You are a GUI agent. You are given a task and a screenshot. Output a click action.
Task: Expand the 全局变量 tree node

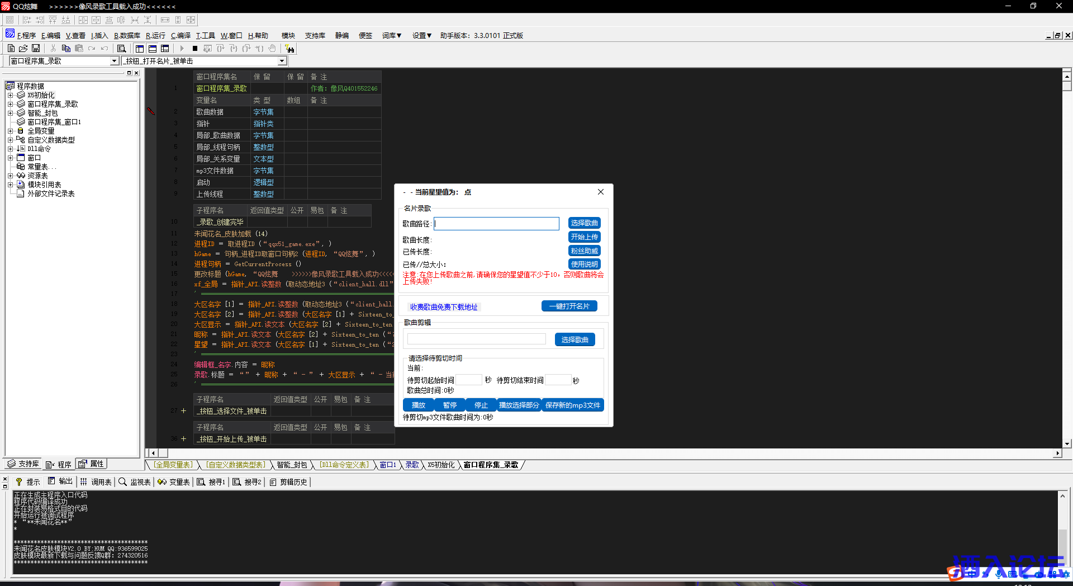[10, 131]
